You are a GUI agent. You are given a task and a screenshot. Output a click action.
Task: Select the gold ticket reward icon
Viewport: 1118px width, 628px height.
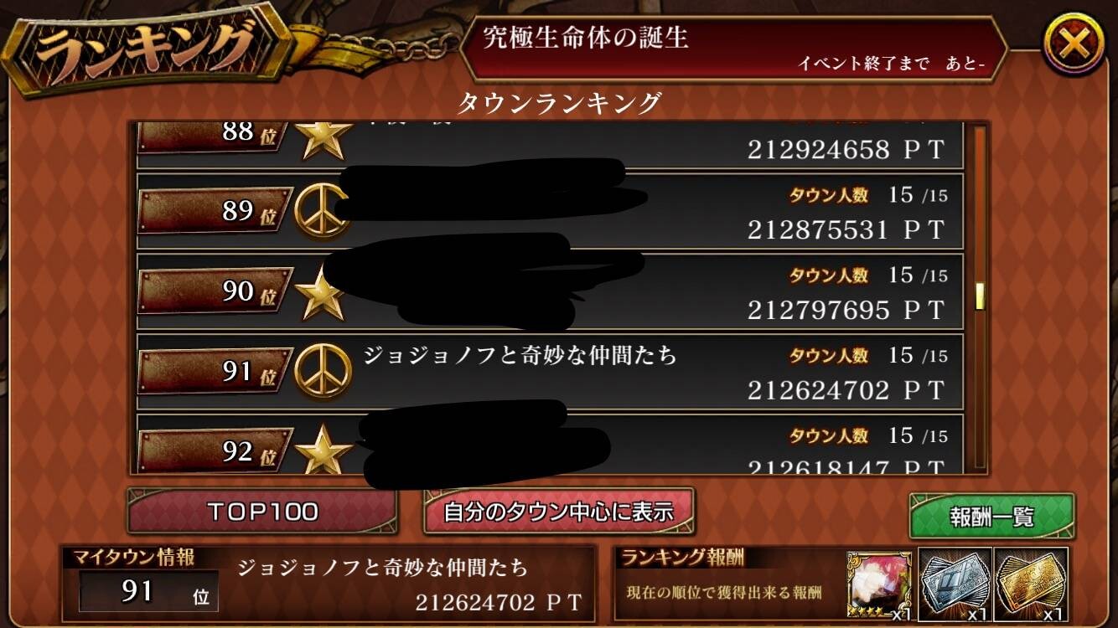pos(1030,584)
